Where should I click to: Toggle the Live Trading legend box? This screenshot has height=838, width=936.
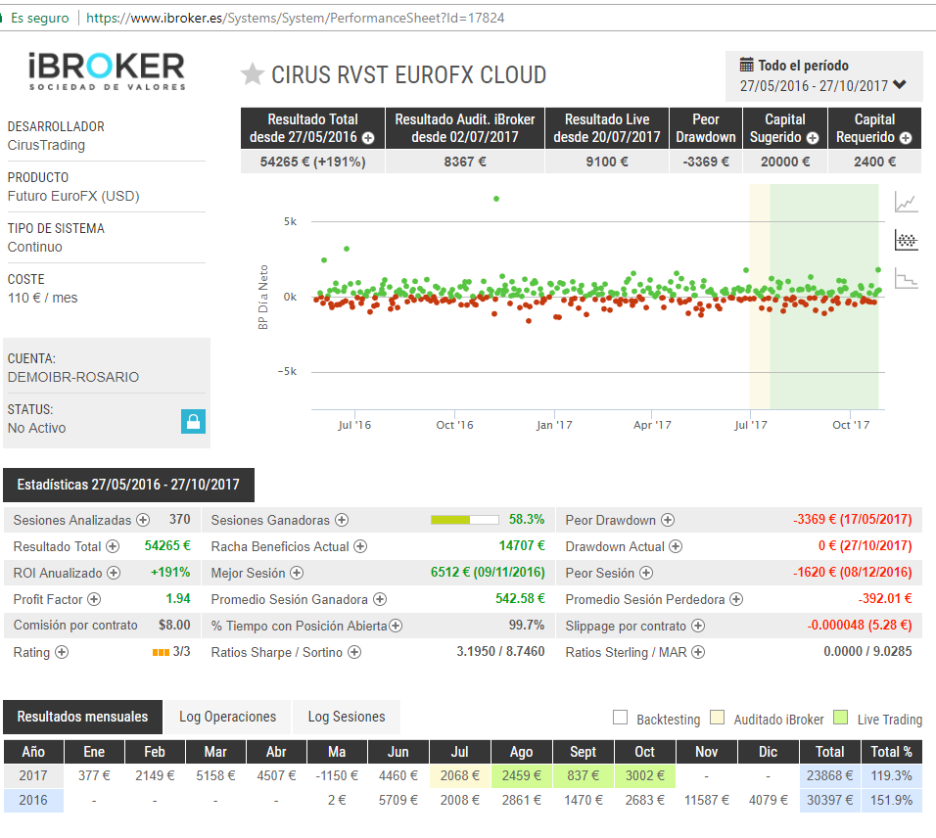[840, 718]
